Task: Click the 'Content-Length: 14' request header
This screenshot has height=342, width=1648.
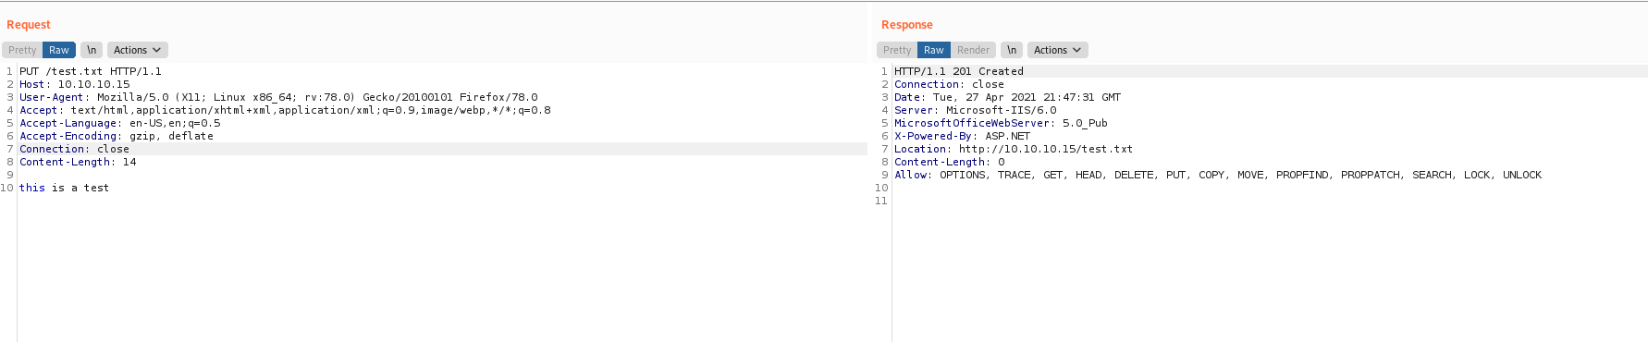Action: click(78, 162)
